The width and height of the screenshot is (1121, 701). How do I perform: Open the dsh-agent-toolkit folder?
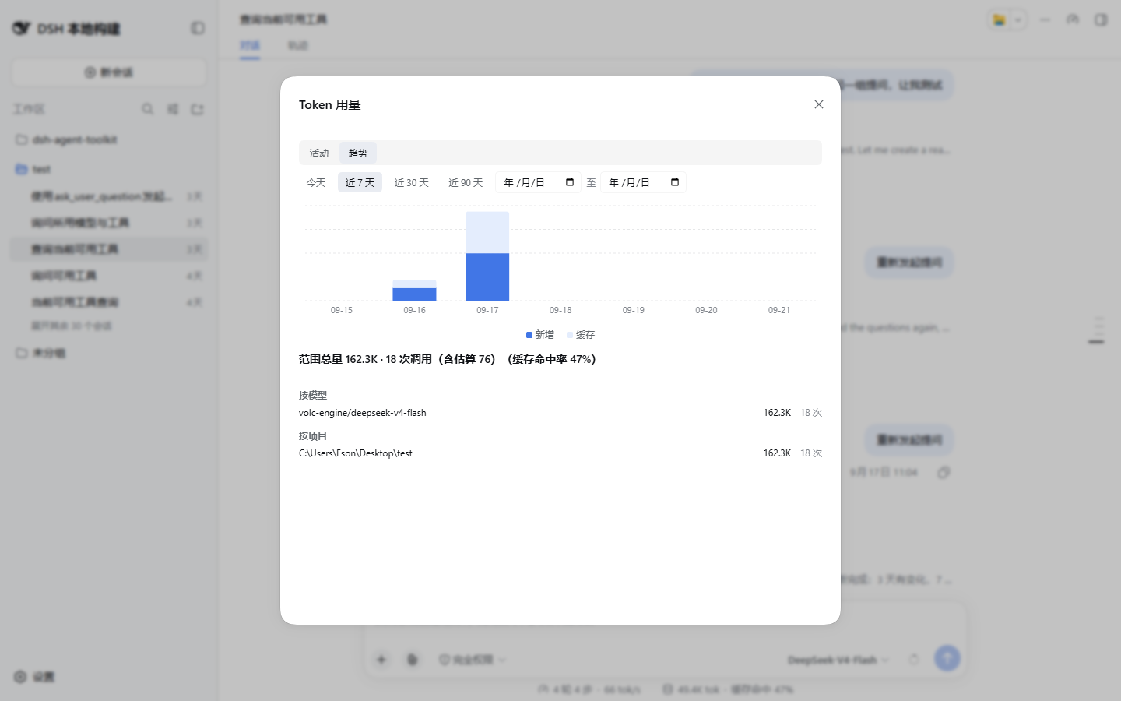(x=109, y=139)
